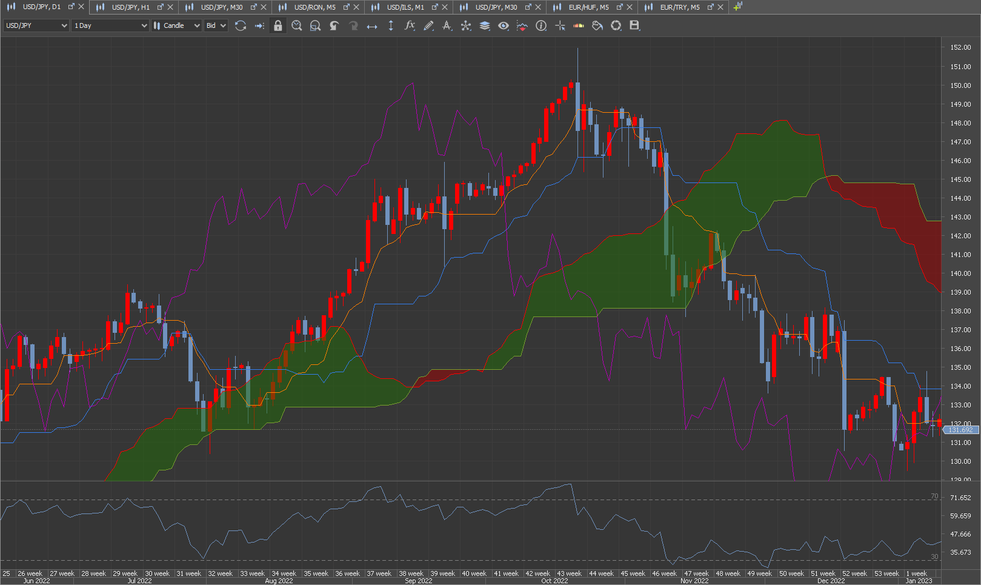Switch to the EUR/TRY, M5 tab
Screen dimensions: 981x585
tap(679, 7)
